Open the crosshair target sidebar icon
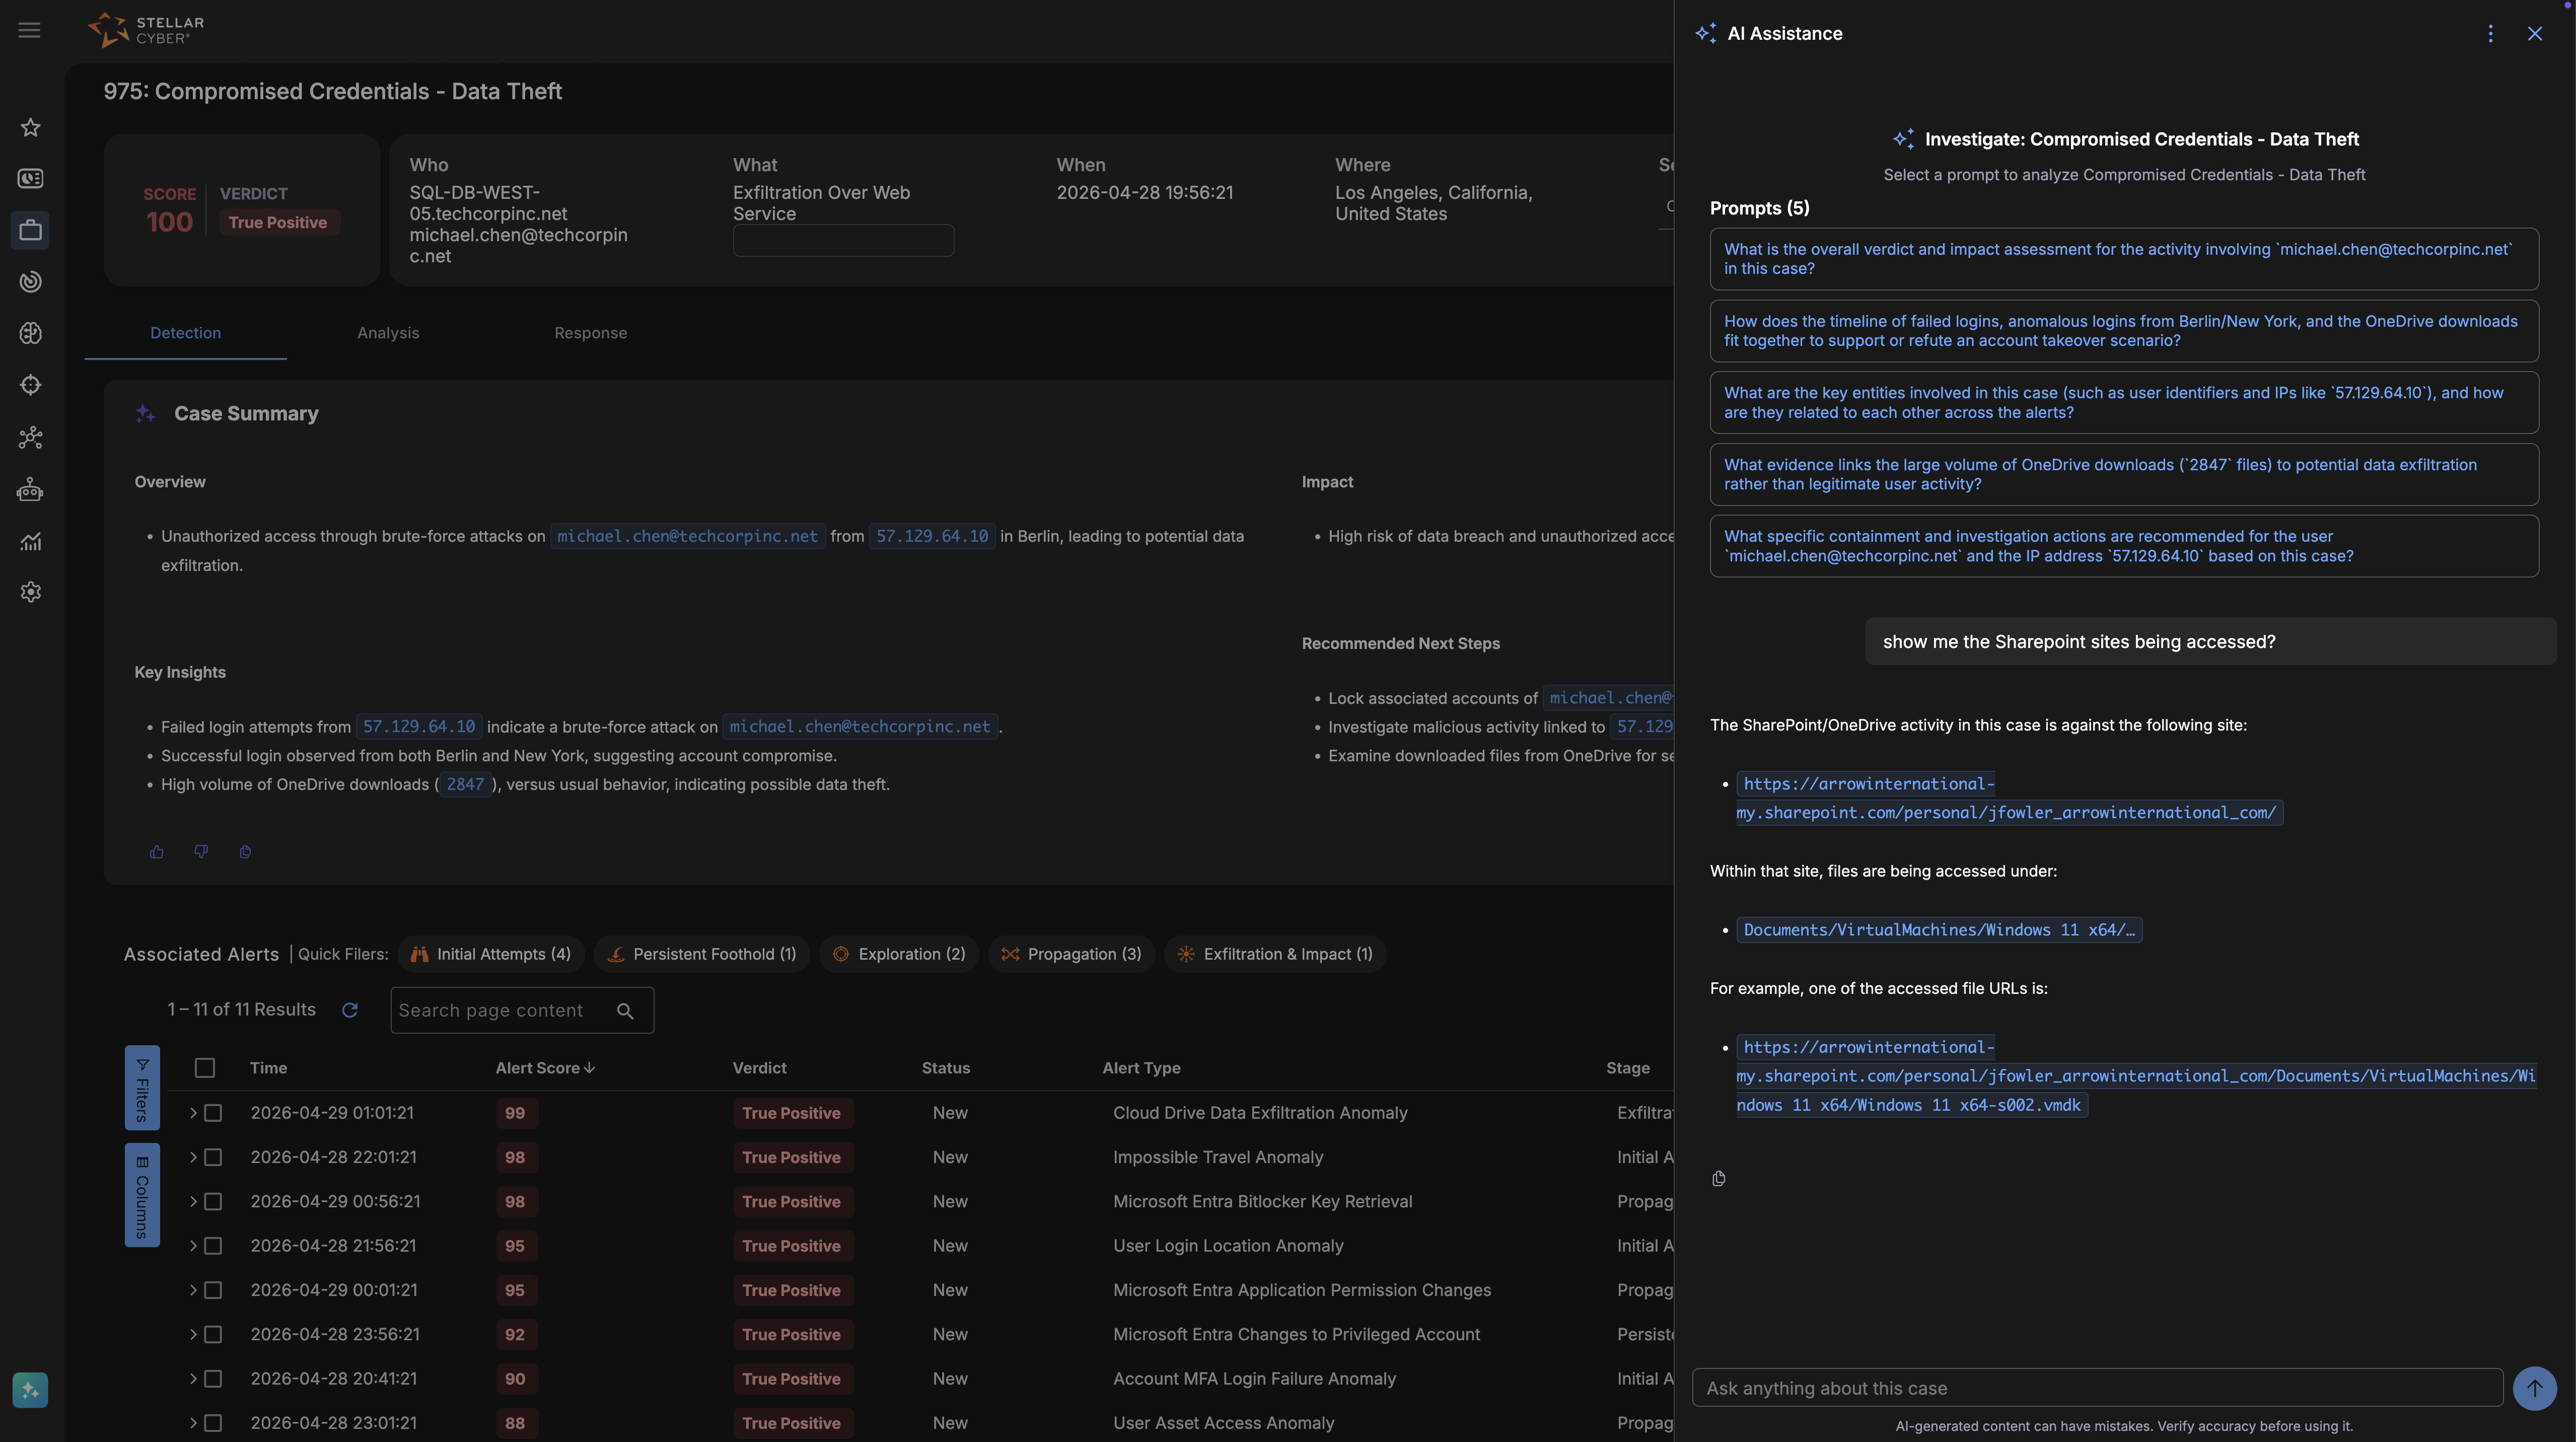The height and width of the screenshot is (1442, 2576). tap(31, 385)
